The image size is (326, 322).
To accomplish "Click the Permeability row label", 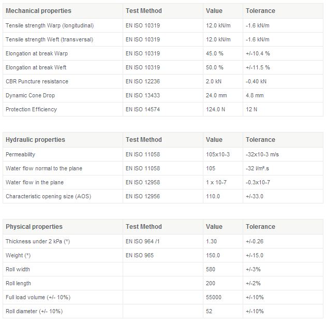I will click(x=20, y=154).
